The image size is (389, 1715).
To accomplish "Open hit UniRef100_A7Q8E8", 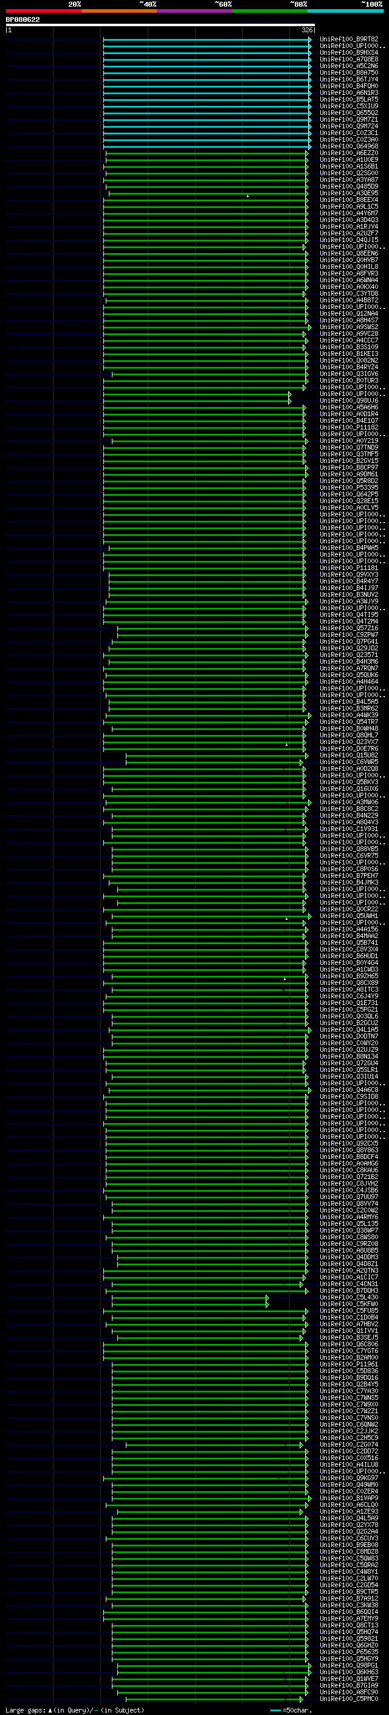I will (x=348, y=59).
